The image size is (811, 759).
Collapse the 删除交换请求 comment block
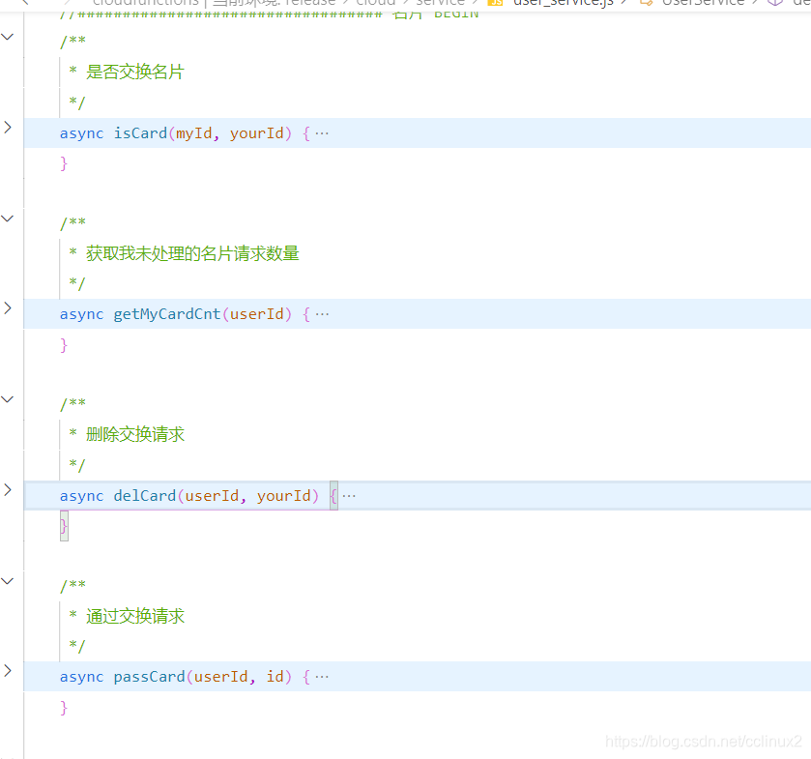click(x=7, y=399)
